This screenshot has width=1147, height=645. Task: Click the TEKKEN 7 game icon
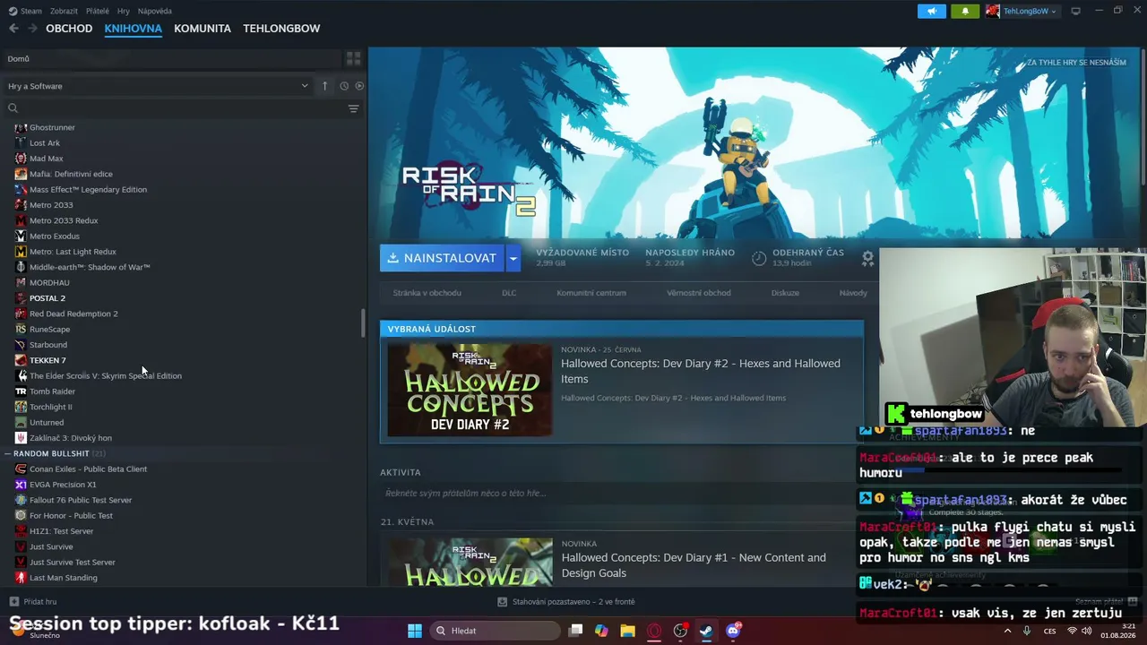click(x=21, y=360)
